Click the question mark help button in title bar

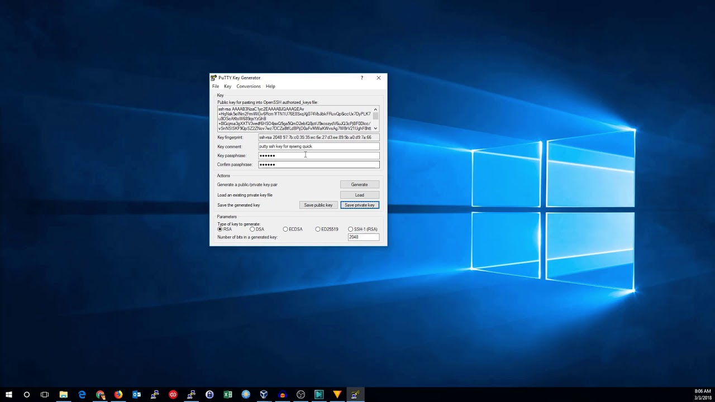pos(362,78)
